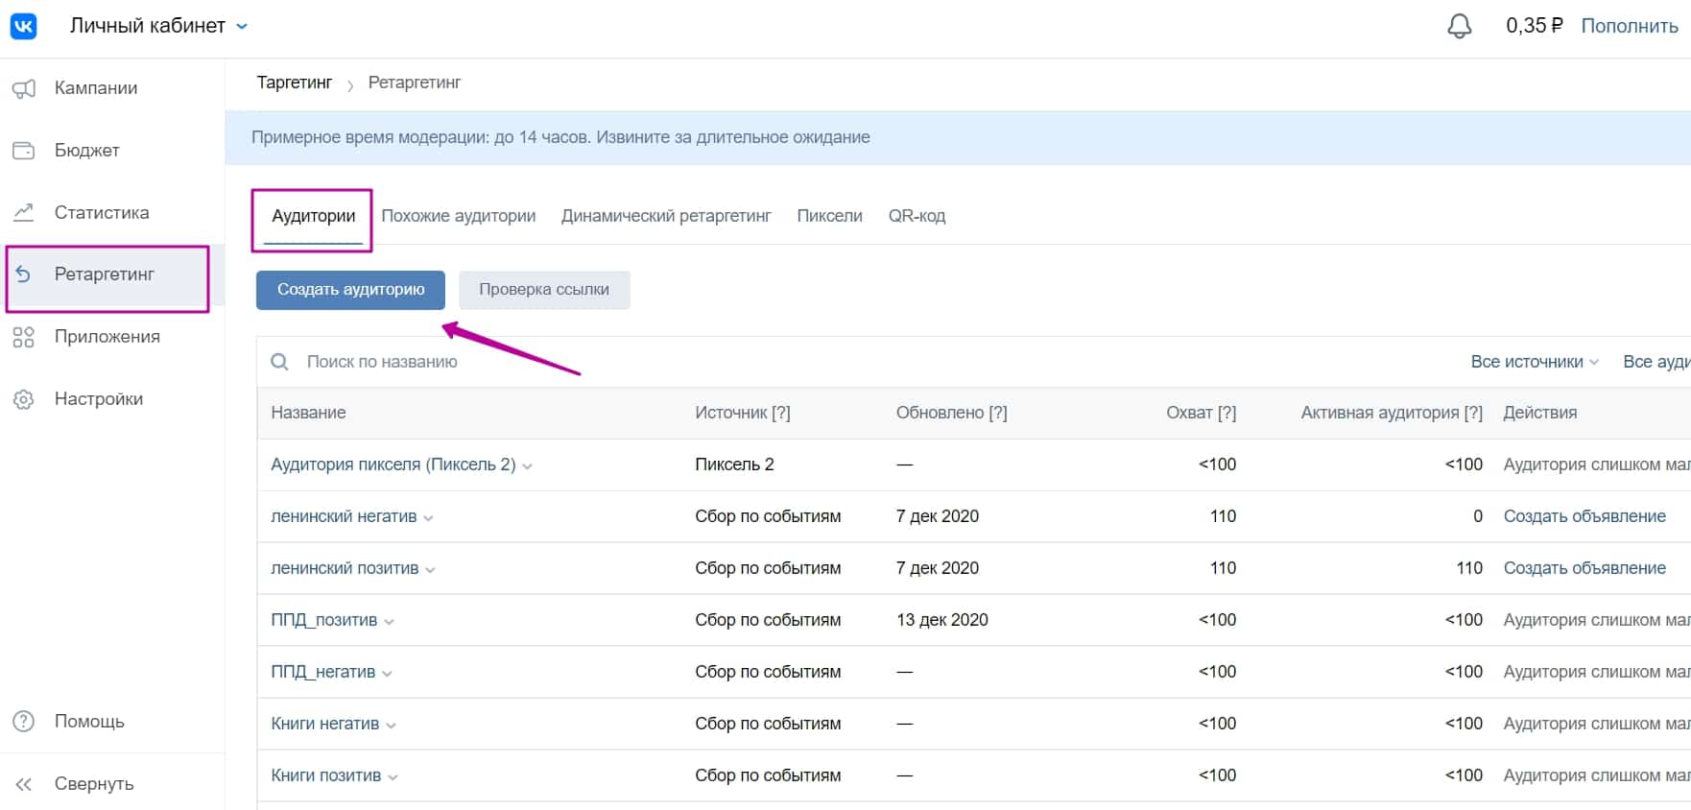Click the Источник [?] help hint
Viewport: 1691px width, 810px height.
tap(781, 413)
